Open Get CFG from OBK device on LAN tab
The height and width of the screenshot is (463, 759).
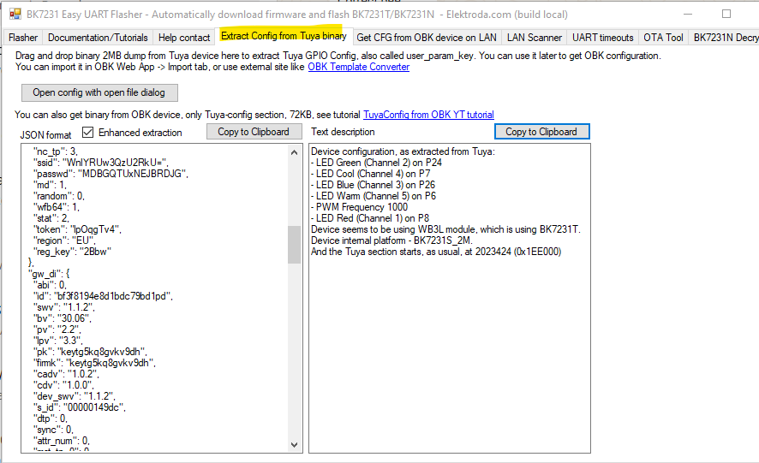tap(427, 38)
